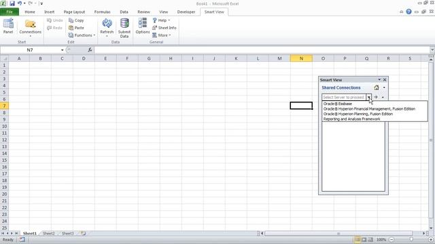
Task: Switch to Sheet3 tab
Action: coord(68,233)
